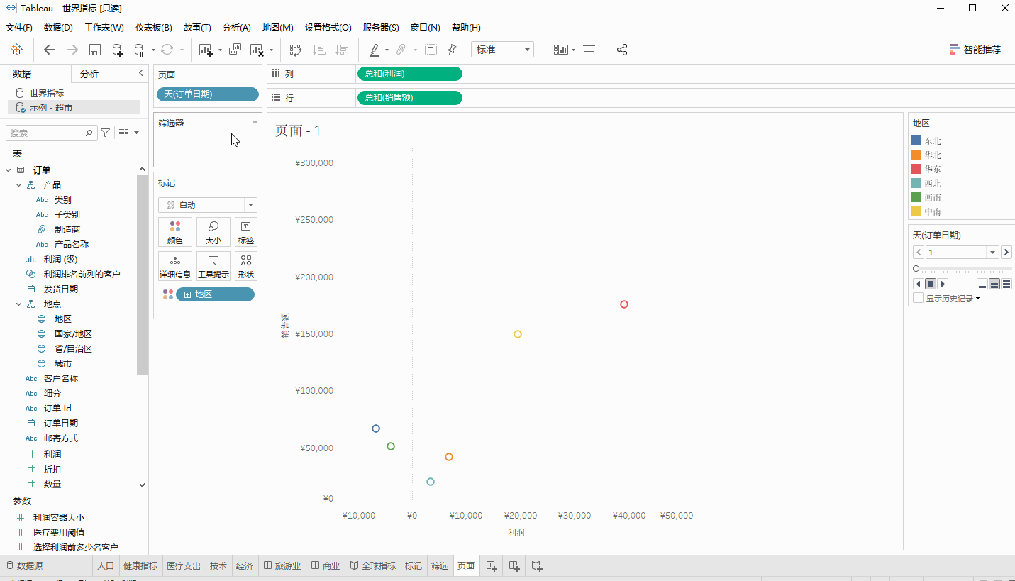Click the share workbook icon
The image size is (1015, 581).
pyautogui.click(x=622, y=50)
